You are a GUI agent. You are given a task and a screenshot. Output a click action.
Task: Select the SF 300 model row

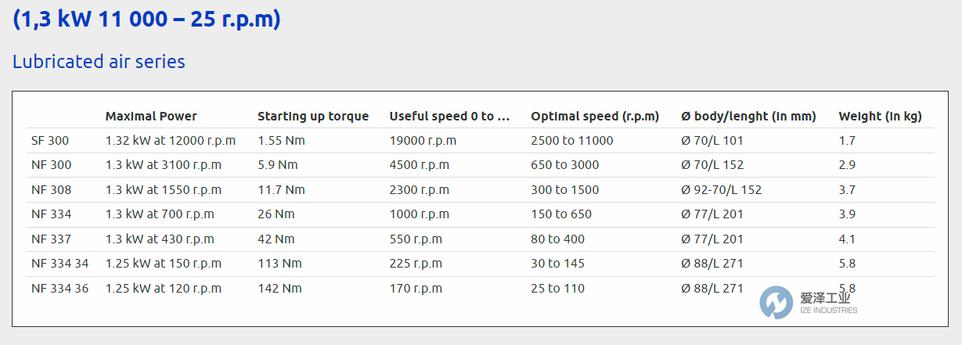coord(51,141)
